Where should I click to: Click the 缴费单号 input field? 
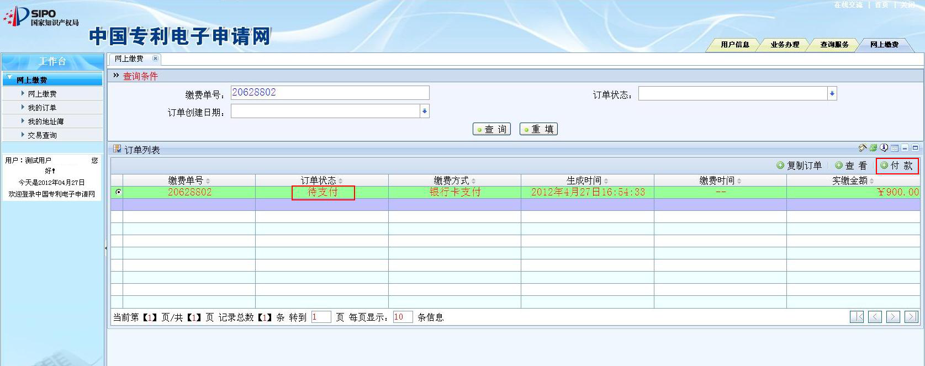330,93
